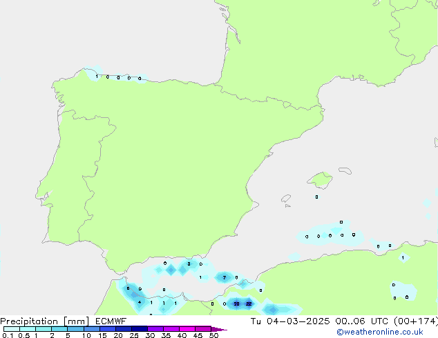Click the Menorca island outline
The height and width of the screenshot is (338, 438).
click(x=345, y=170)
